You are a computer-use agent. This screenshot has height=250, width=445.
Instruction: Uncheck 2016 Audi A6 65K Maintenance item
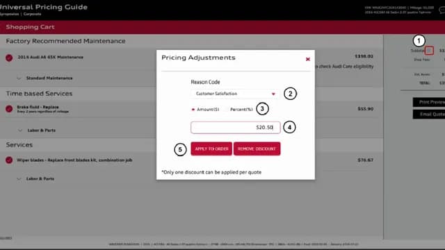tap(9, 58)
